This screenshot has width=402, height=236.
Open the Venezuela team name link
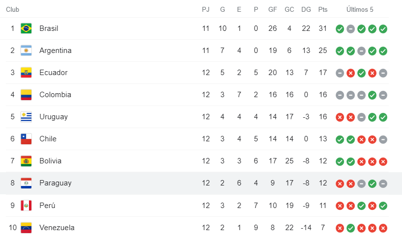click(x=57, y=227)
